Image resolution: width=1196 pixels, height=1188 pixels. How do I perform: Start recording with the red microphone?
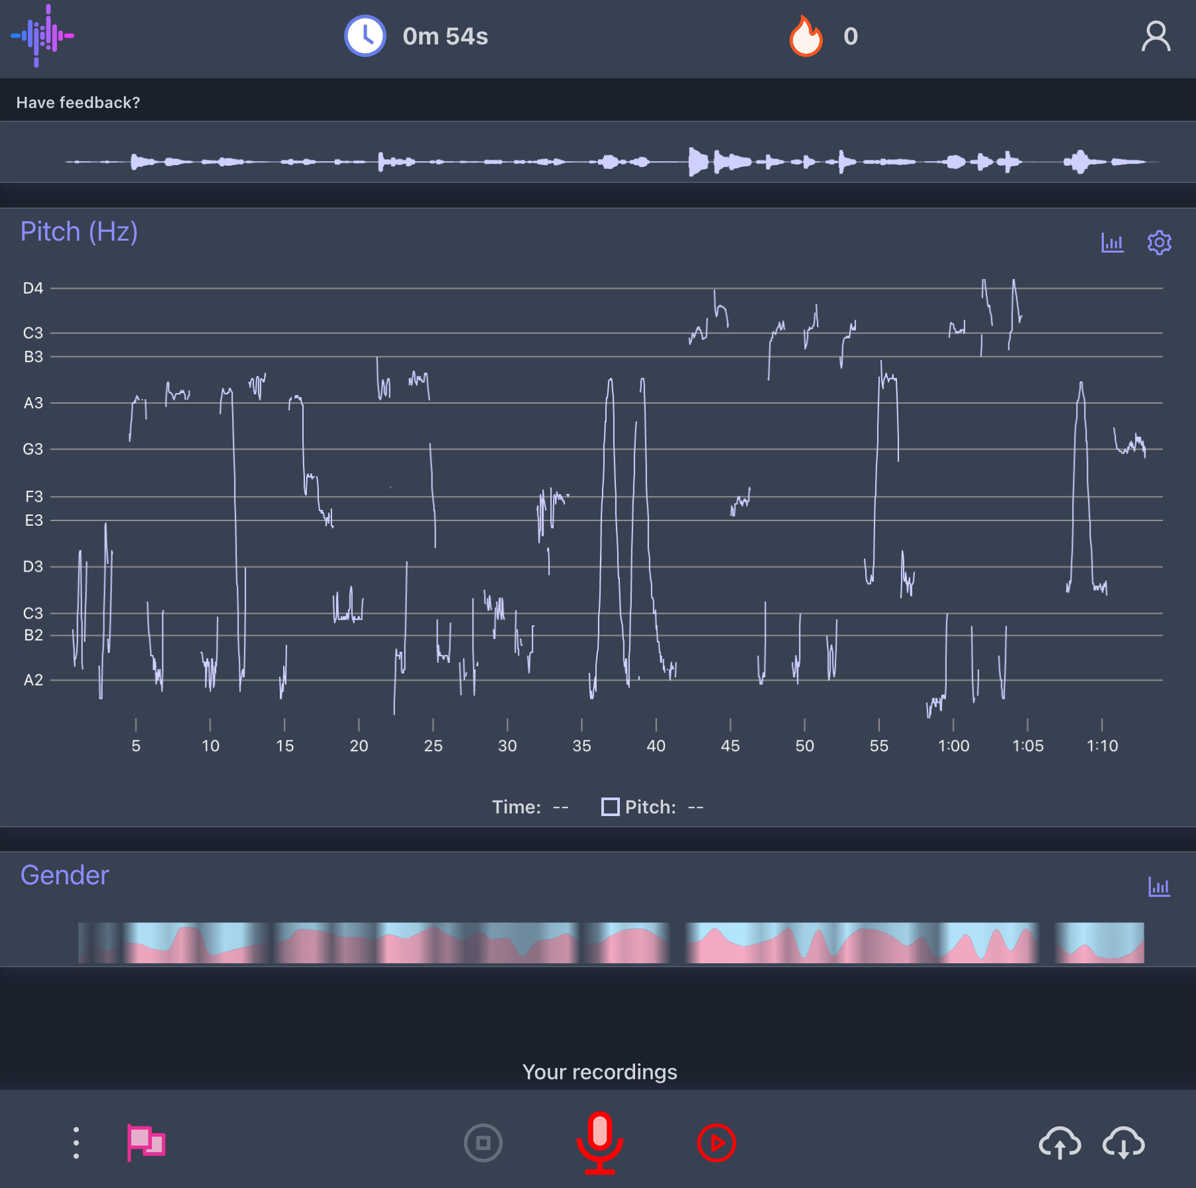(x=599, y=1142)
